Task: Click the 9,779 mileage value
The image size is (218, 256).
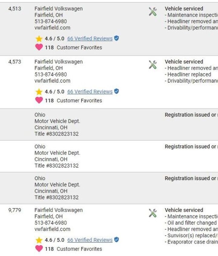Action: [15, 210]
